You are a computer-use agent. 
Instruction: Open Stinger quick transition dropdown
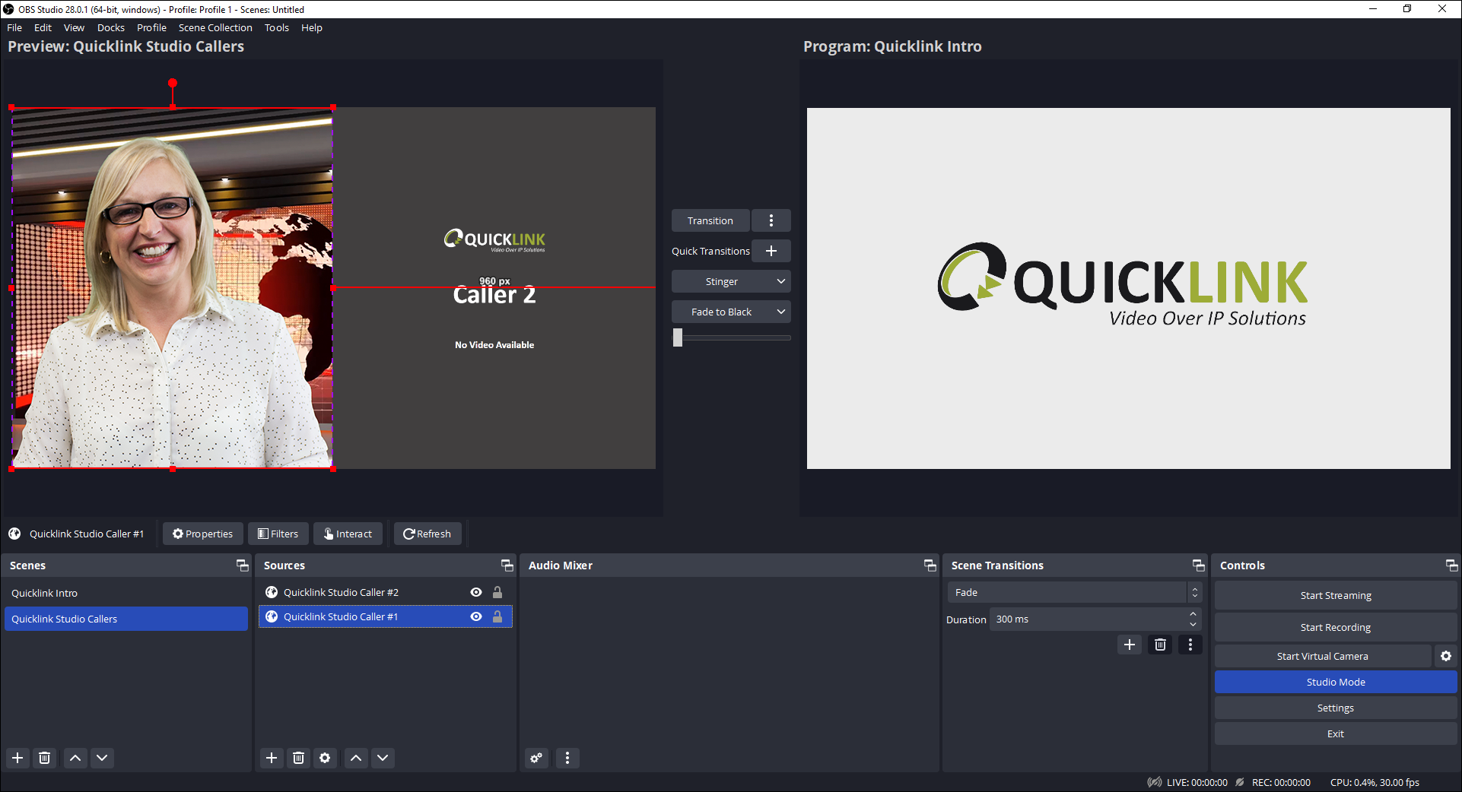tap(731, 281)
